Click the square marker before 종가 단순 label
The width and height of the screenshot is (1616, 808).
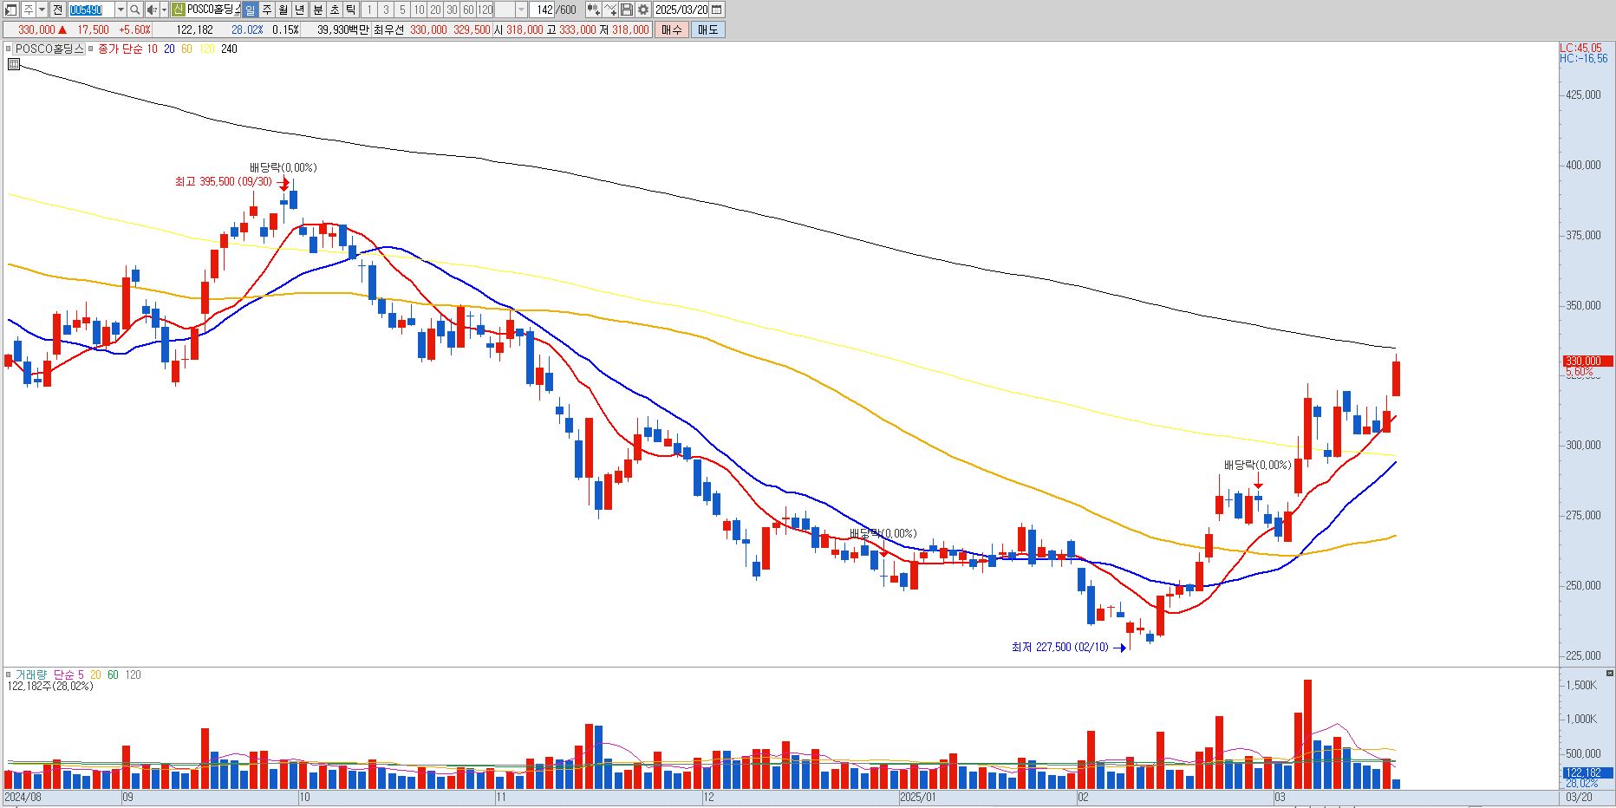[x=90, y=49]
